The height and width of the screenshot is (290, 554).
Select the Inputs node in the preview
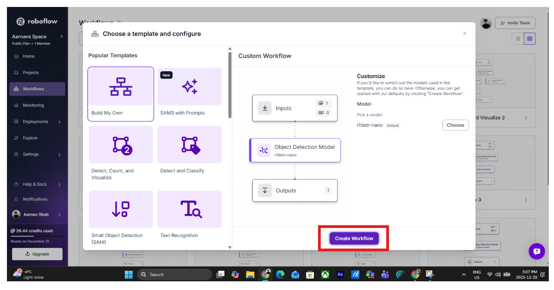[x=295, y=108]
